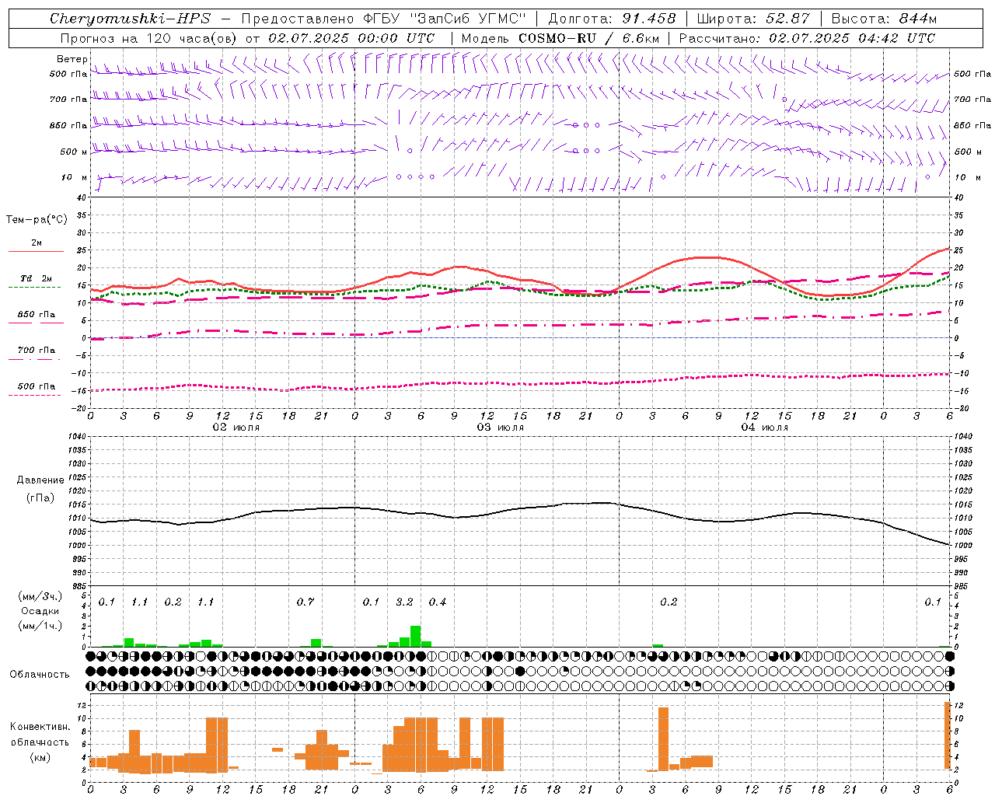Click the '10 м' wind level label on left

pos(74,177)
